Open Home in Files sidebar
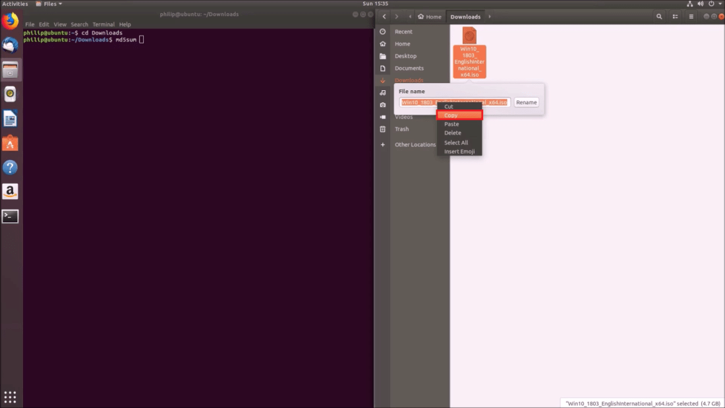Viewport: 725px width, 408px height. click(x=402, y=44)
